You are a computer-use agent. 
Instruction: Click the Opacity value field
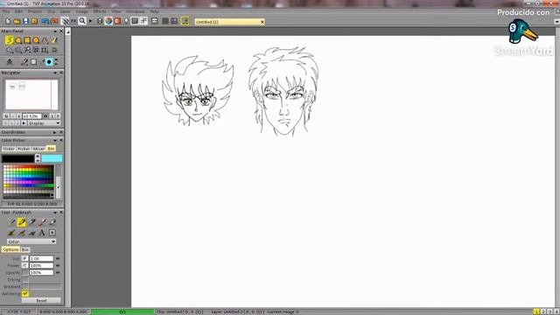[41, 272]
